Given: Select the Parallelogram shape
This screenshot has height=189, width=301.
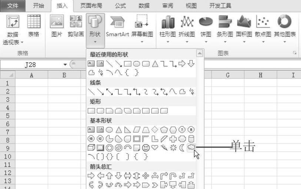Looking at the screenshot, I should [x=137, y=130].
